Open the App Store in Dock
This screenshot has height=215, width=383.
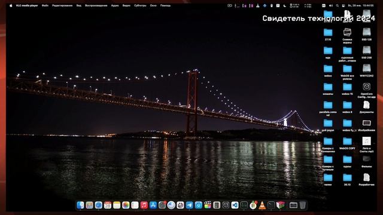153,205
